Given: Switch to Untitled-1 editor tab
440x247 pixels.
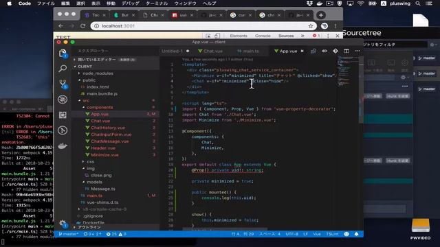Looking at the screenshot, I should (x=175, y=51).
